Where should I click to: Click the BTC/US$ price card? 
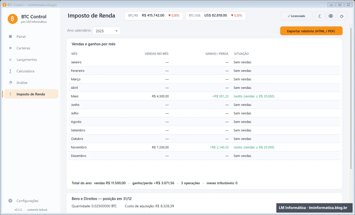point(216,15)
